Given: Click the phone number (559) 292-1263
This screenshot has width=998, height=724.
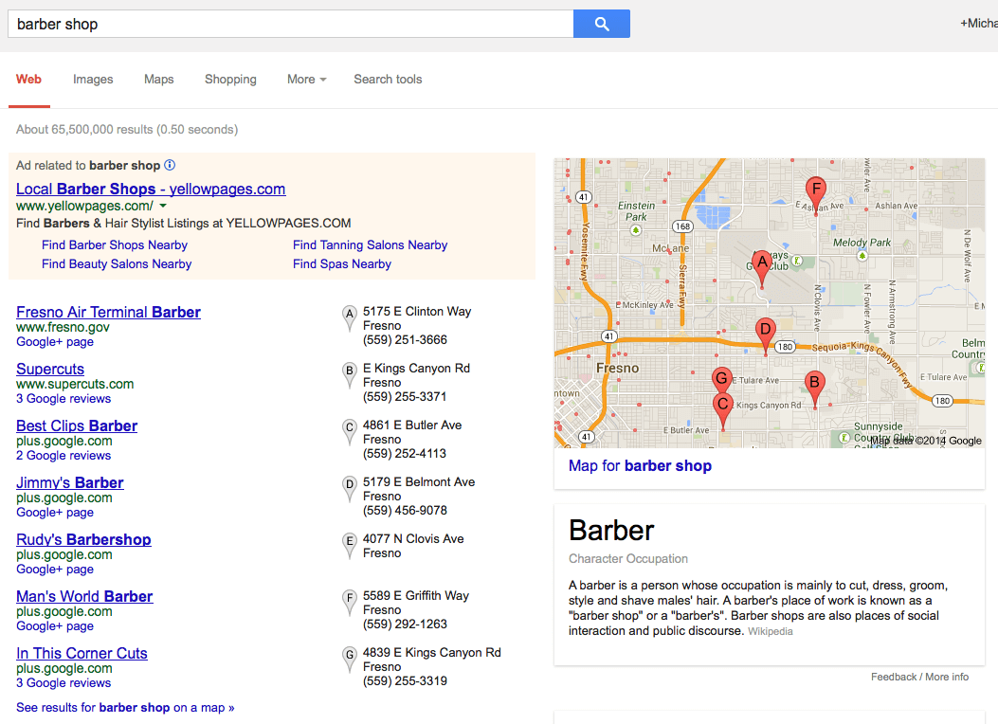Looking at the screenshot, I should coord(405,624).
